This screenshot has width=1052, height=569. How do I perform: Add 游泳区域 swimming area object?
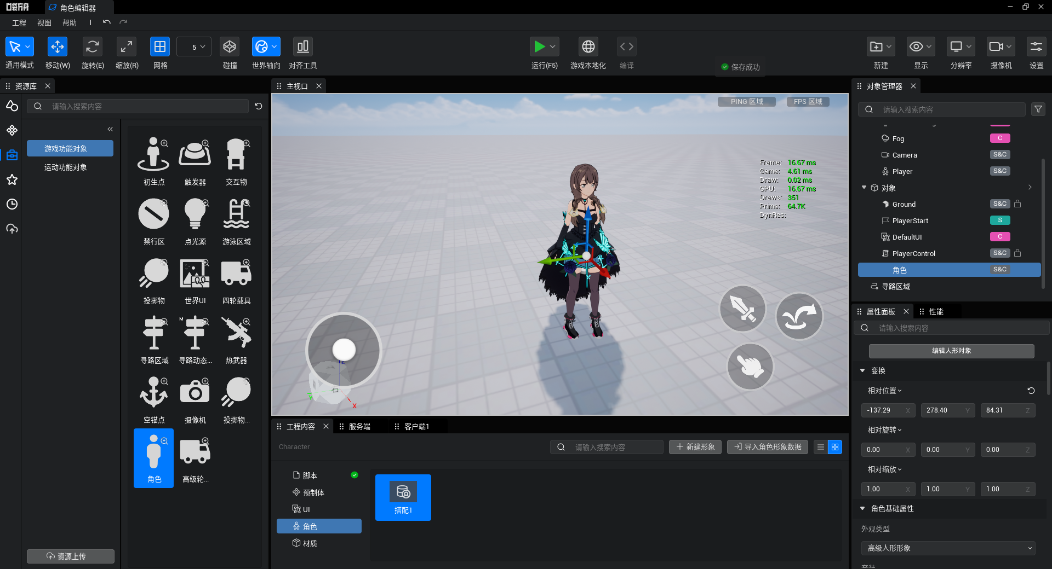coord(236,221)
